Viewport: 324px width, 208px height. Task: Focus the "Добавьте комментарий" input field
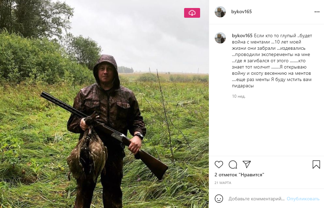[x=256, y=199]
